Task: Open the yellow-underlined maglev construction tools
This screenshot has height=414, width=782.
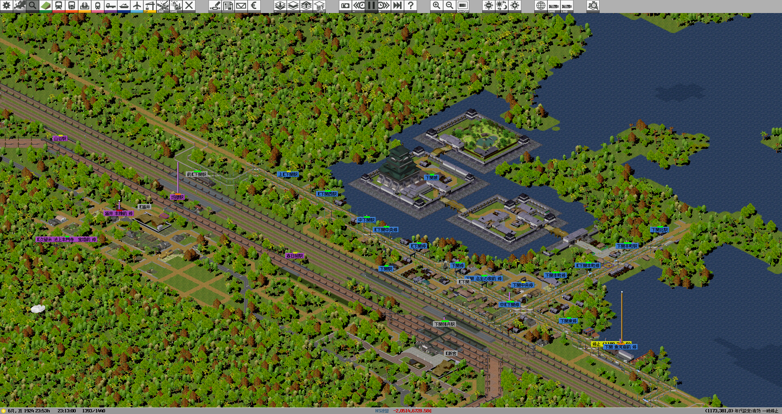Action: (85, 6)
